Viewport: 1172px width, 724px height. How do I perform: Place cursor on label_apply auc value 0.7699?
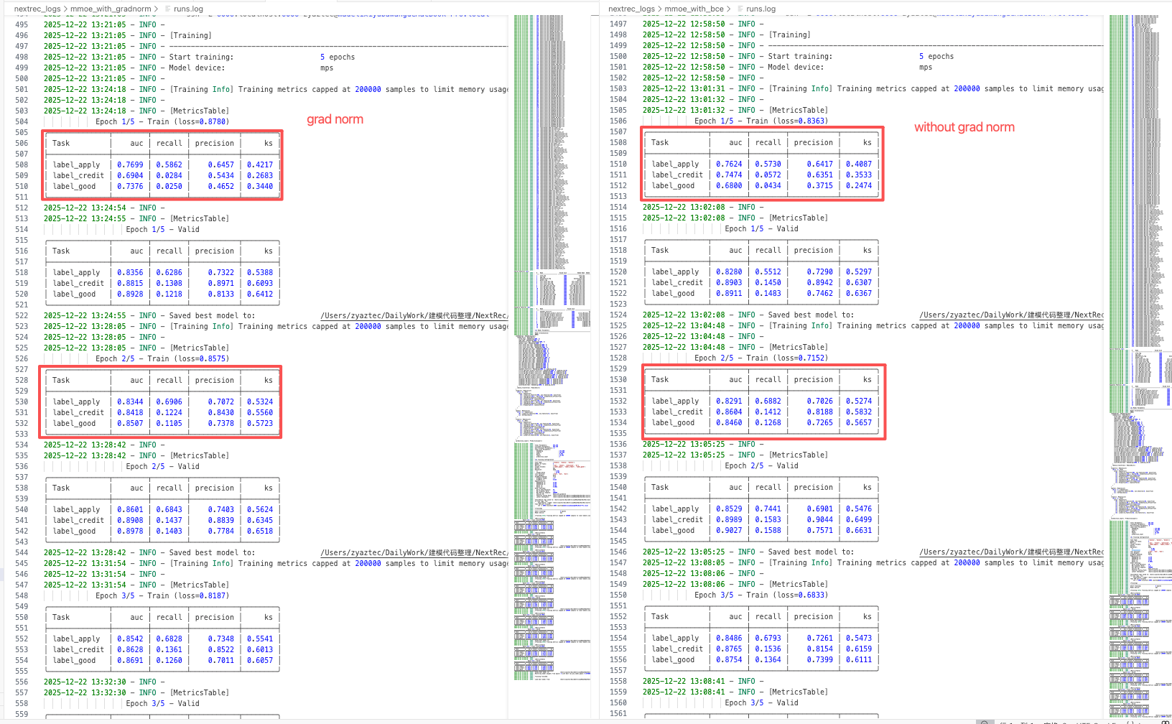[x=130, y=164]
